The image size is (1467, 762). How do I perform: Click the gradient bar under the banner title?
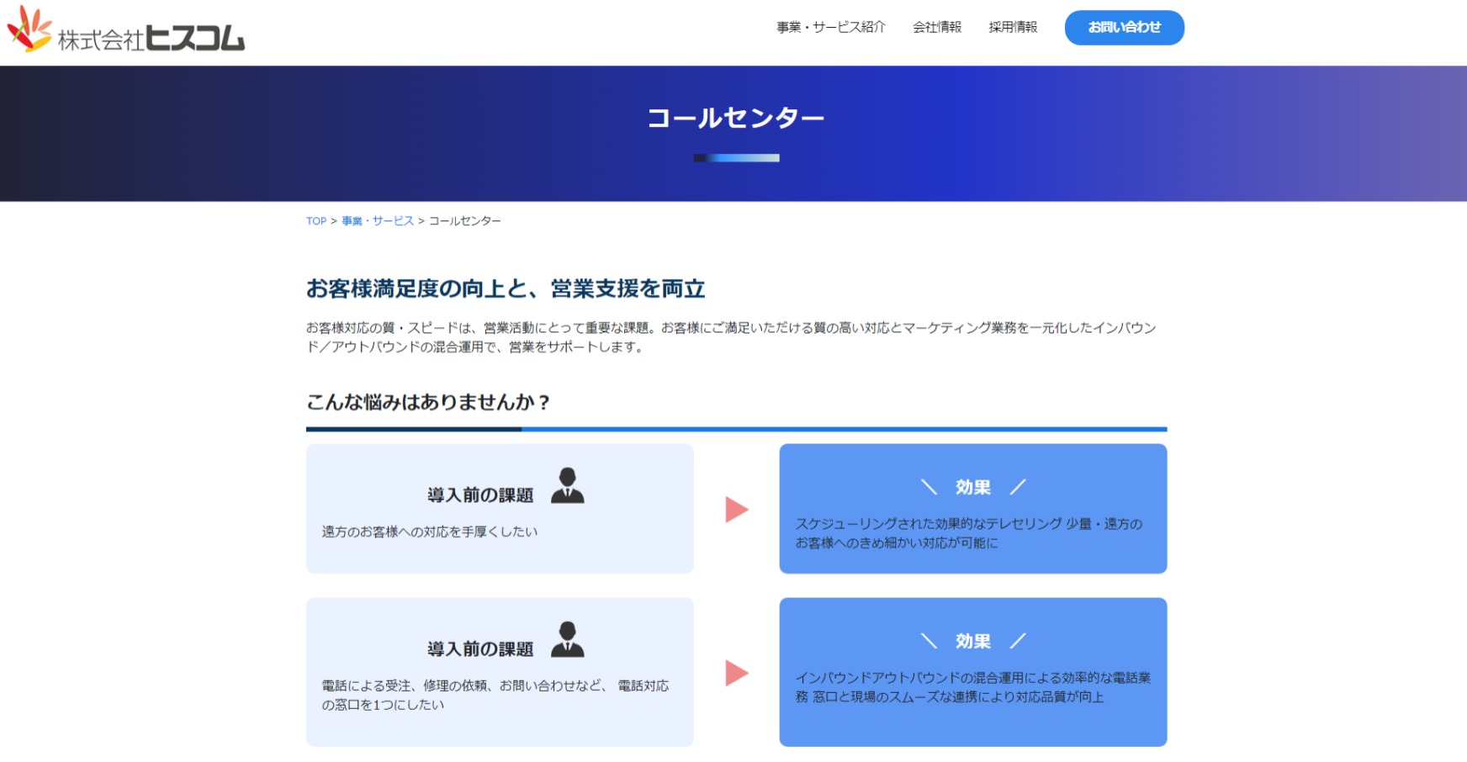point(736,158)
